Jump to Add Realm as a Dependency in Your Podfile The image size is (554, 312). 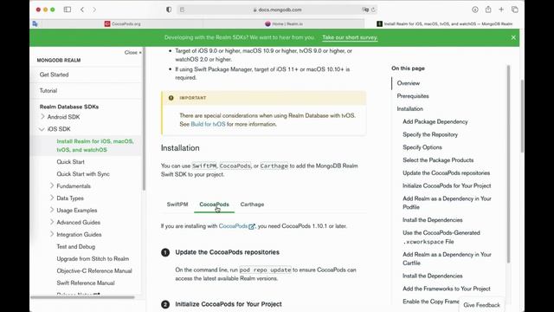[x=447, y=203]
